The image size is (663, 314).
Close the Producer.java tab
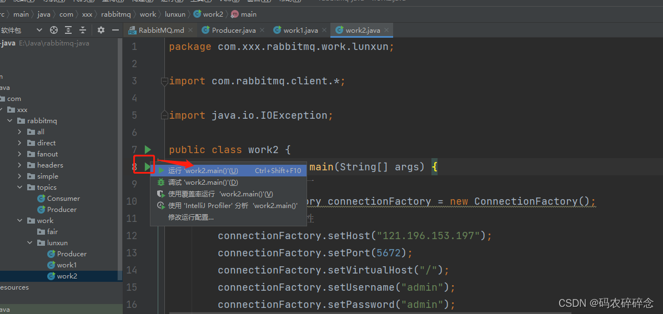[x=262, y=30]
